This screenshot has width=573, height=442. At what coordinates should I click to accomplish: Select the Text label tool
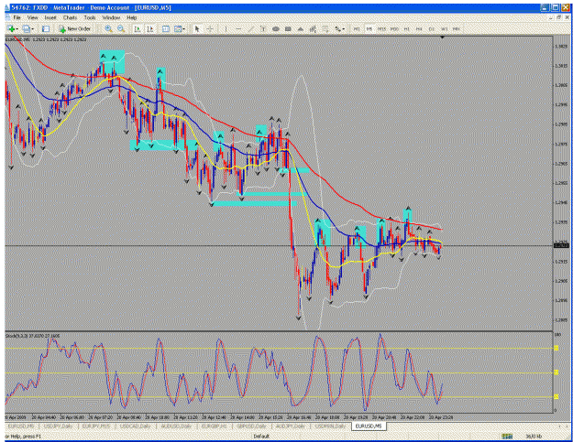263,28
